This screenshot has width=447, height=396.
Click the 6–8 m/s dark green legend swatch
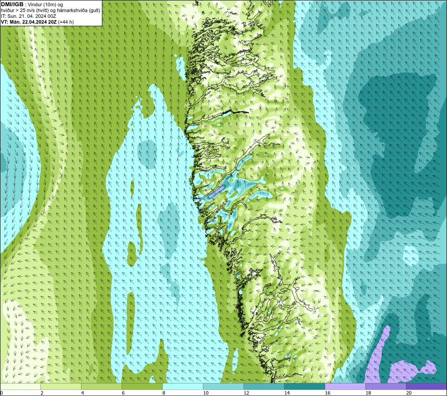point(142,387)
